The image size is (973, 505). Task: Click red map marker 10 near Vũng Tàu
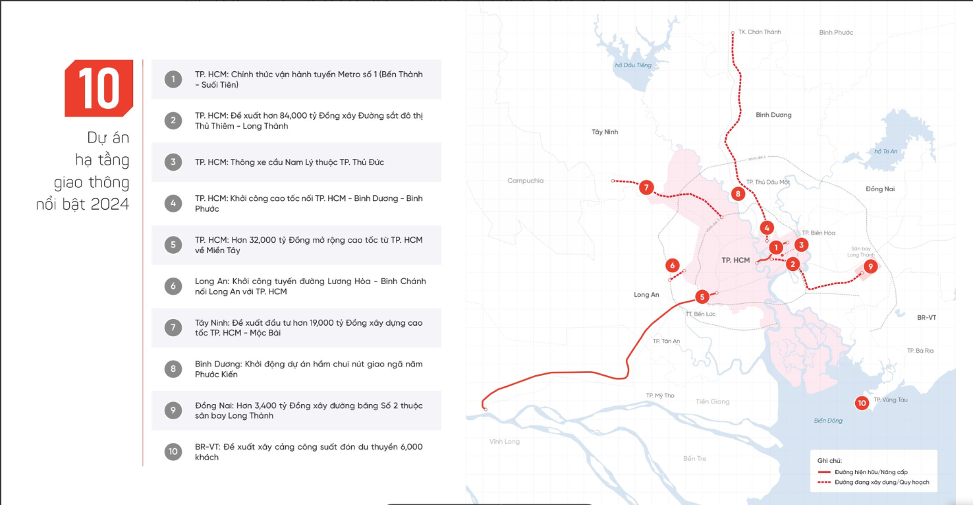pyautogui.click(x=862, y=403)
